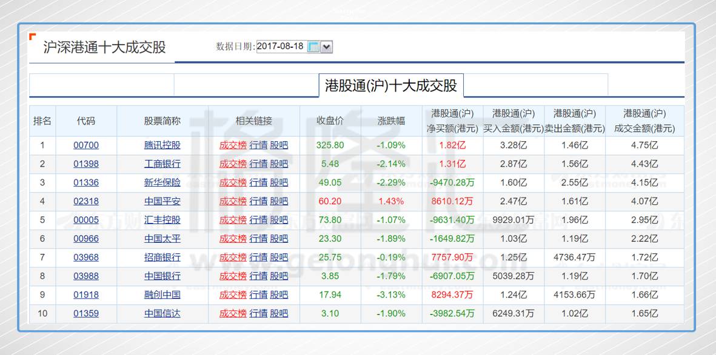
Task: Click 行情 link in 中国信达 row
Action: pos(258,313)
